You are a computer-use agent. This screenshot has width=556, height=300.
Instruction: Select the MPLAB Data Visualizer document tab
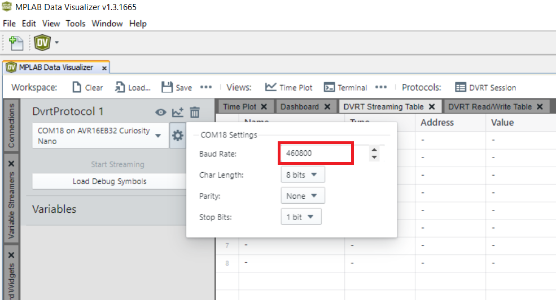(56, 67)
